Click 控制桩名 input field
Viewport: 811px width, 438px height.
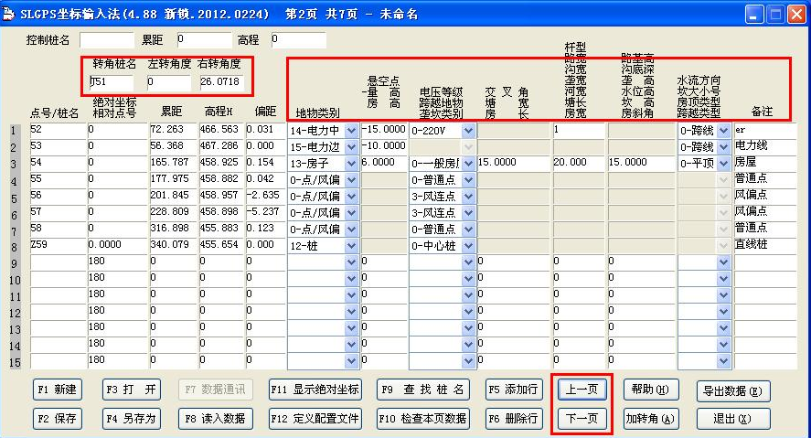pos(107,40)
